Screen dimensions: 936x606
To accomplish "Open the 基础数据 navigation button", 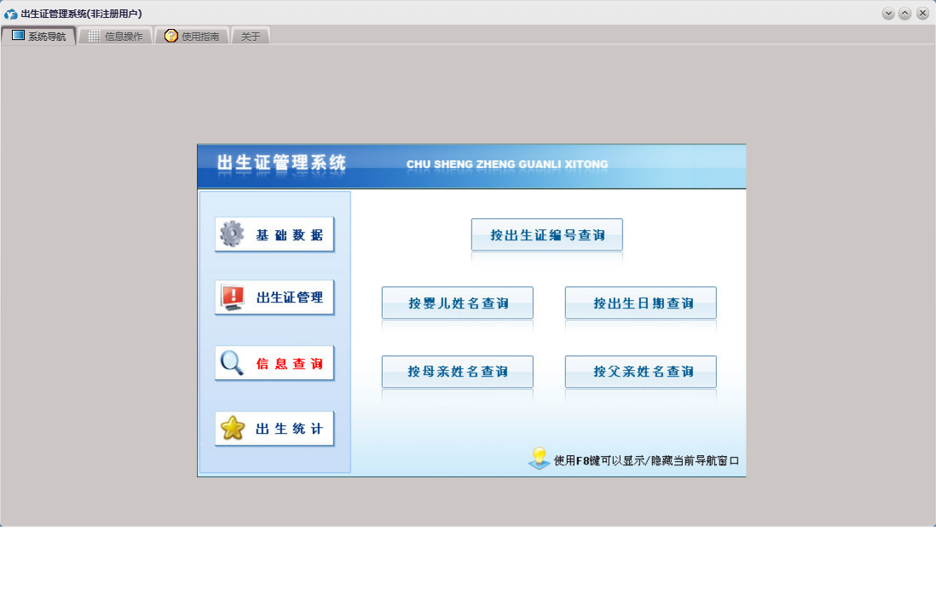I will (x=274, y=234).
